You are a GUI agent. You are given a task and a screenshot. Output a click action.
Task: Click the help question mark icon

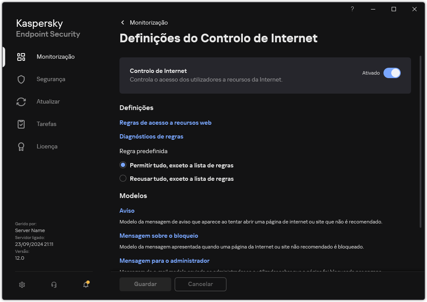coord(352,9)
